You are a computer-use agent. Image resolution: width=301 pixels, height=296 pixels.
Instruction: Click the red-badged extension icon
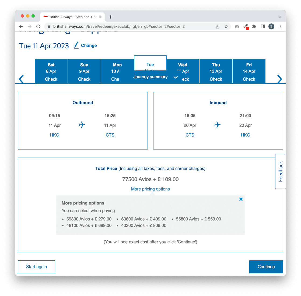click(246, 27)
